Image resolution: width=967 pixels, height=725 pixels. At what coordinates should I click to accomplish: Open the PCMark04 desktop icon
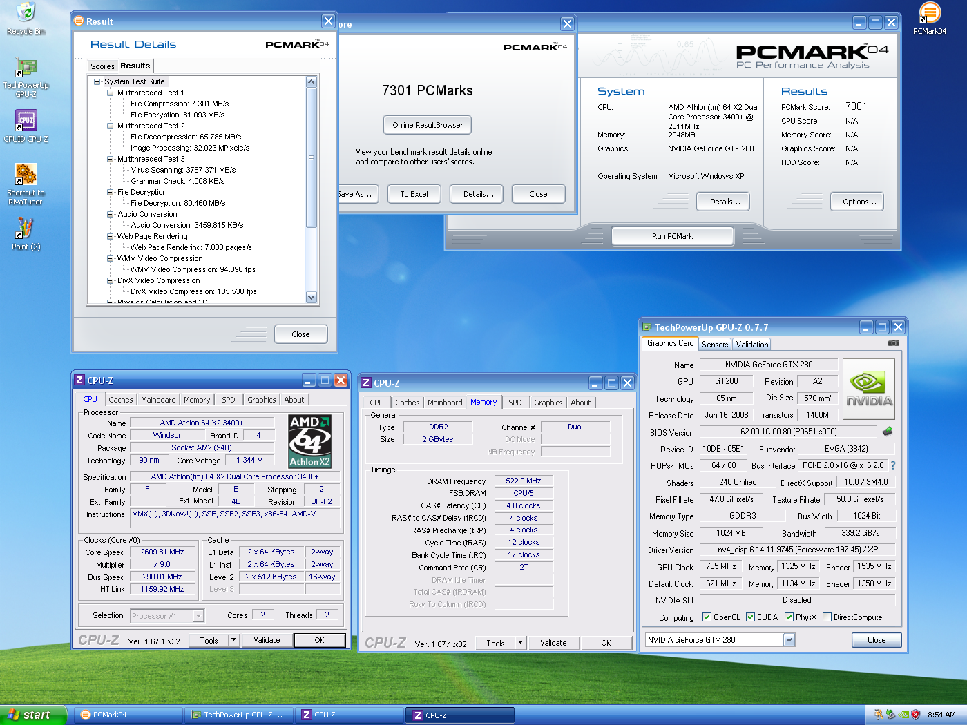(930, 12)
